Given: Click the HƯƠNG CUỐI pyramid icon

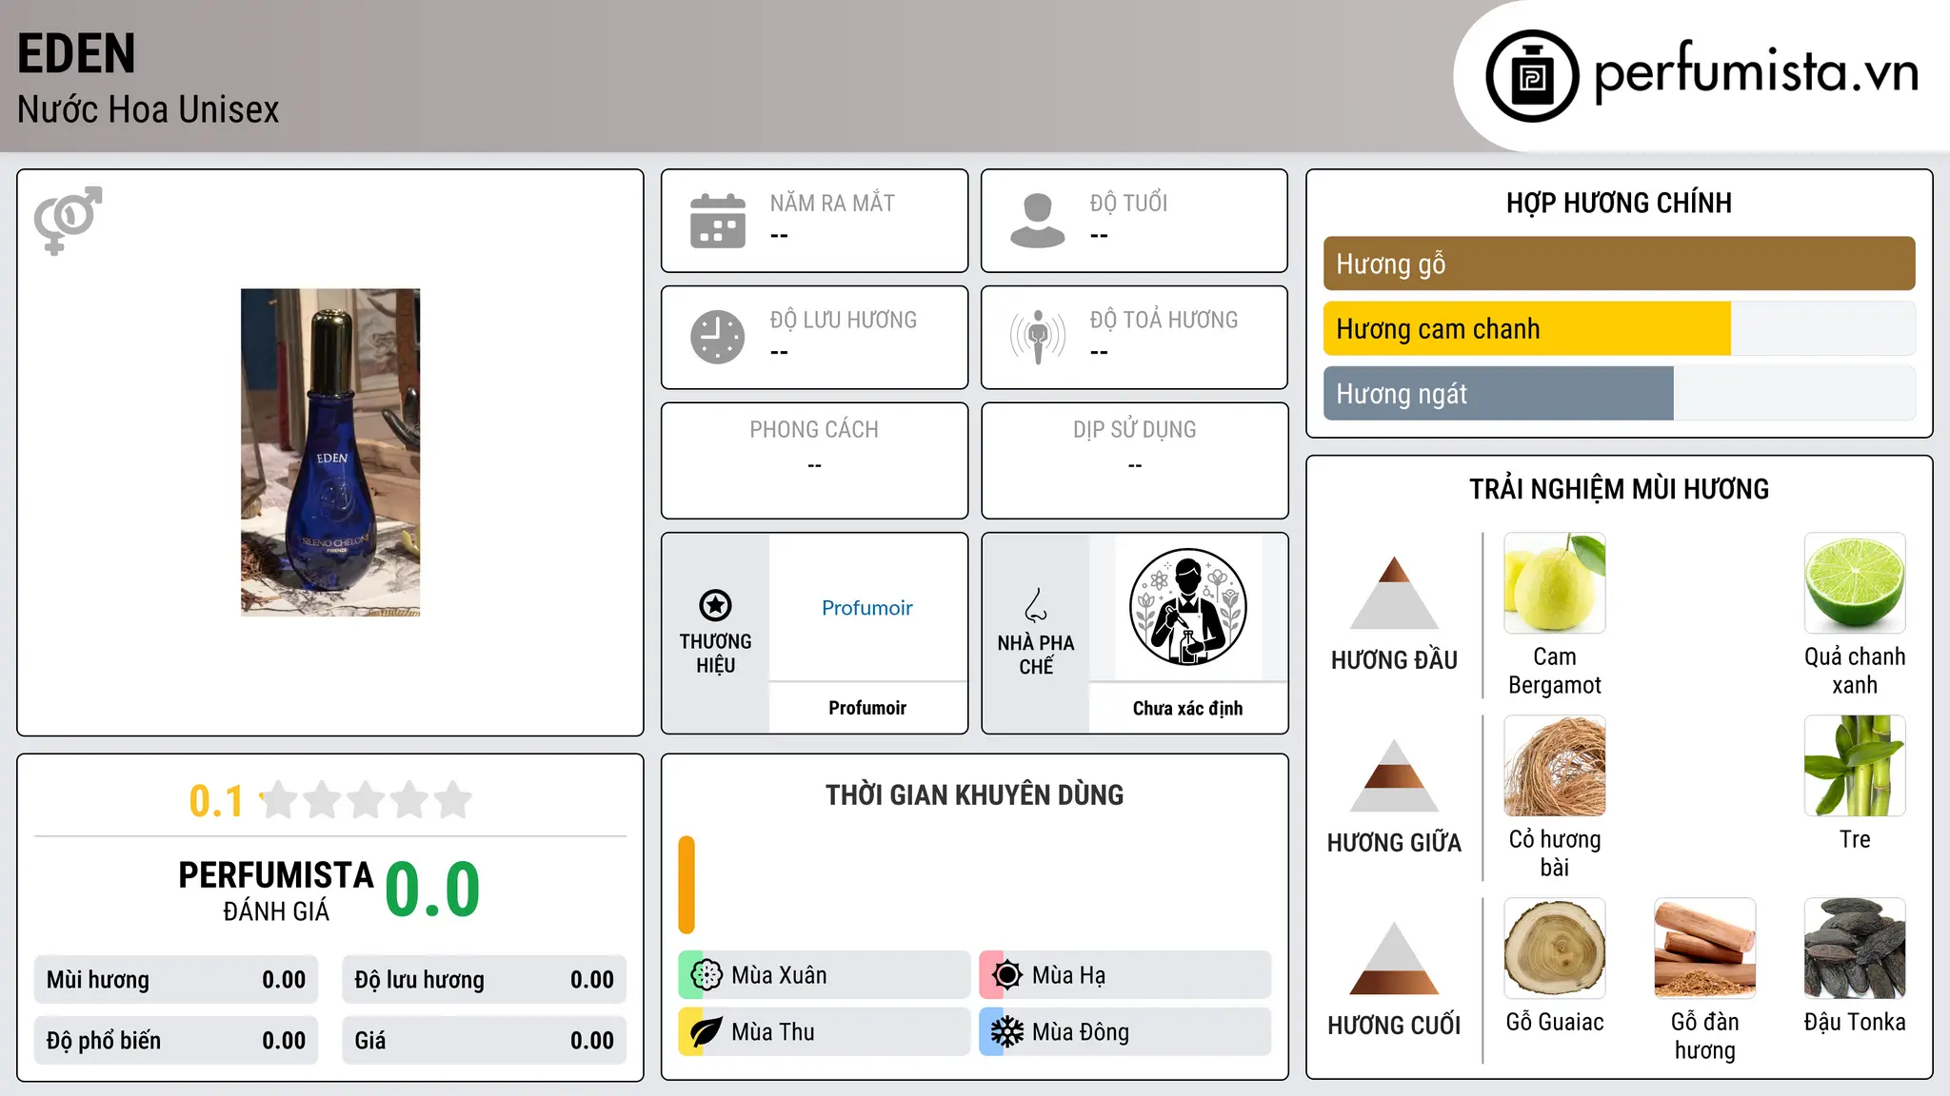Looking at the screenshot, I should tap(1394, 958).
